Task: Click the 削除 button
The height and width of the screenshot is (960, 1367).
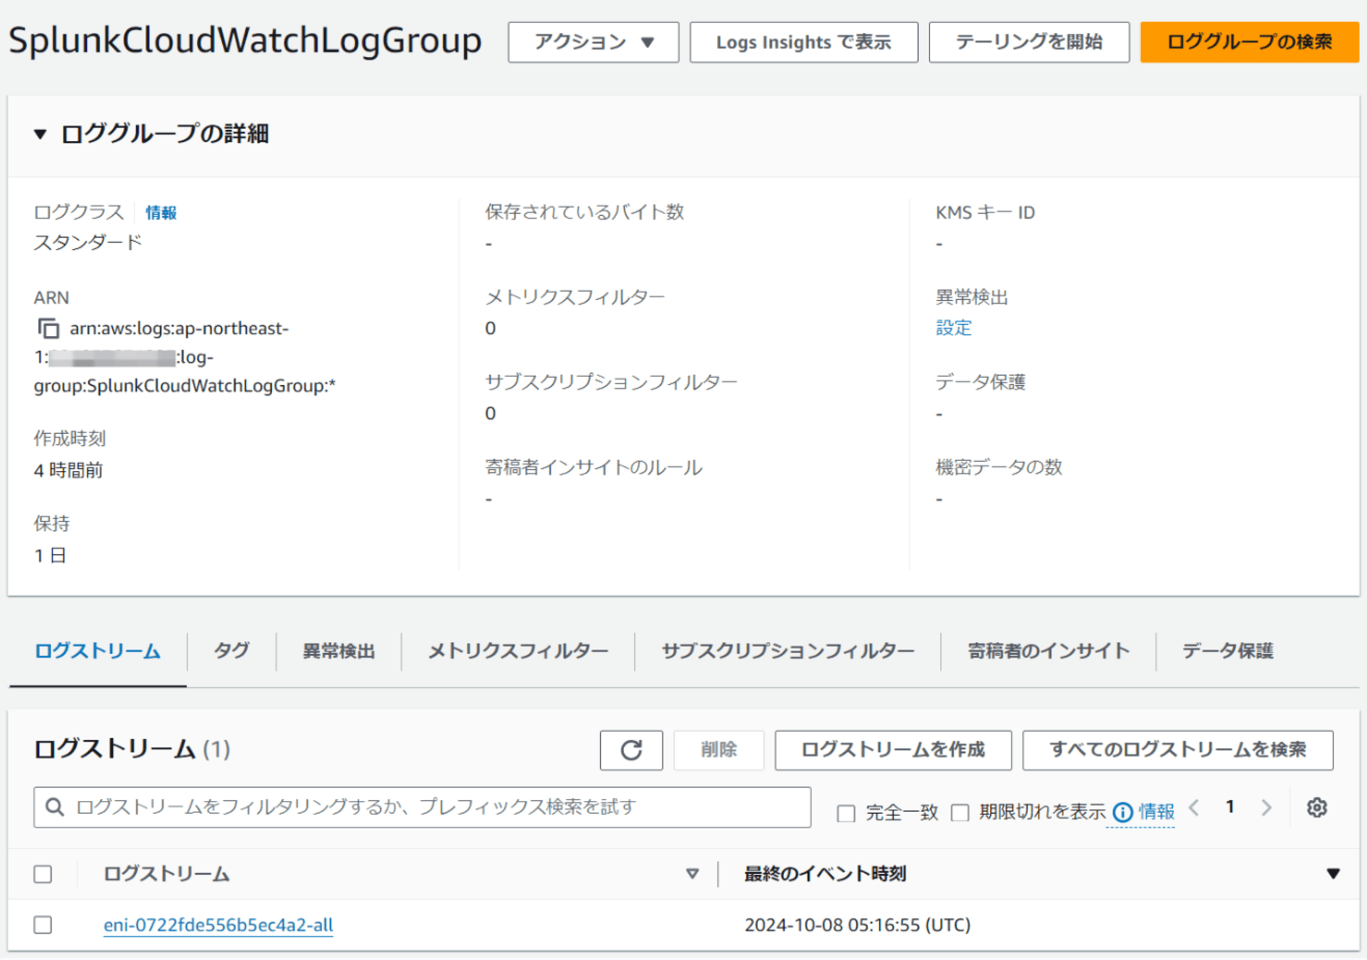Action: tap(718, 750)
